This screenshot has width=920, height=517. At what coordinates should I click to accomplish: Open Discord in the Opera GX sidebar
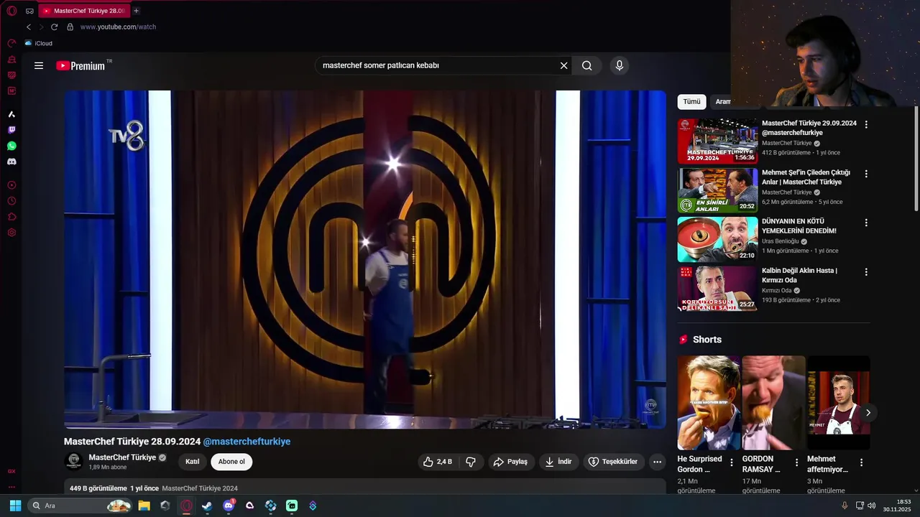(11, 162)
